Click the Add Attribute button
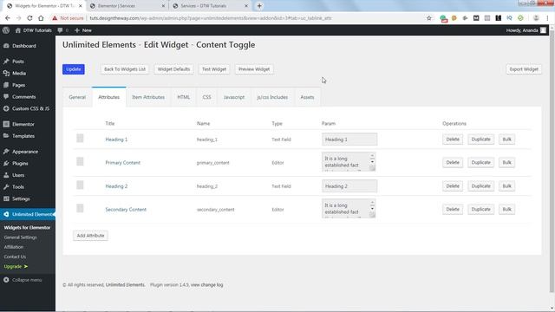 pyautogui.click(x=90, y=236)
